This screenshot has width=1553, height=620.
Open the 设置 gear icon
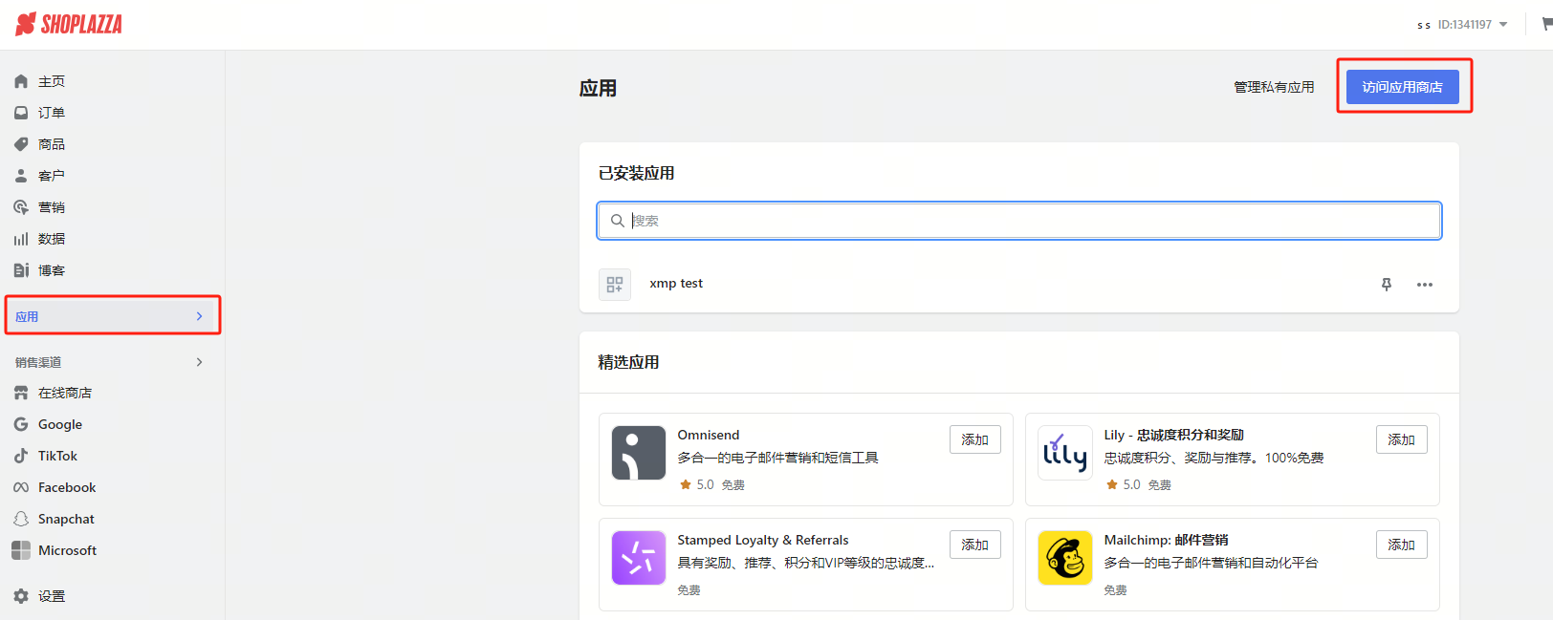21,596
